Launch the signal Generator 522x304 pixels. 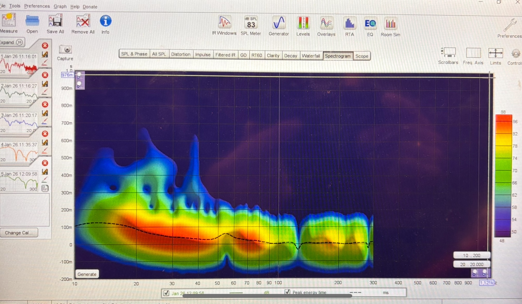point(279,23)
